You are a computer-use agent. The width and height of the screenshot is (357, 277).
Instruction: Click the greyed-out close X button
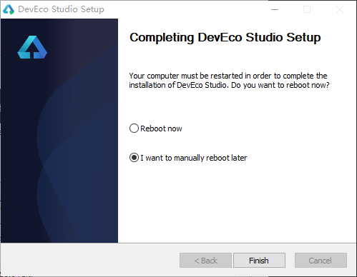[x=340, y=9]
